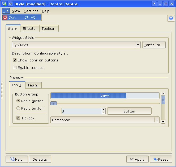The width and height of the screenshot is (176, 167).
Task: Click the widget style dropdown arrow
Action: click(x=138, y=45)
